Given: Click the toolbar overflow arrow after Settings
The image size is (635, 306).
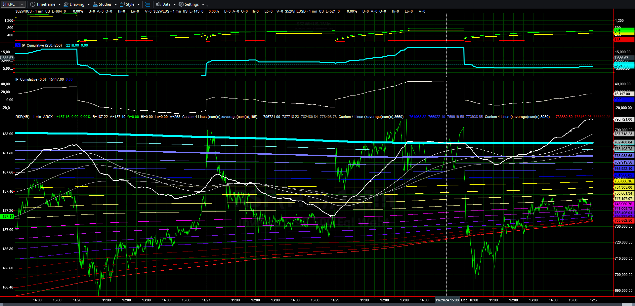Looking at the screenshot, I should tap(207, 5).
